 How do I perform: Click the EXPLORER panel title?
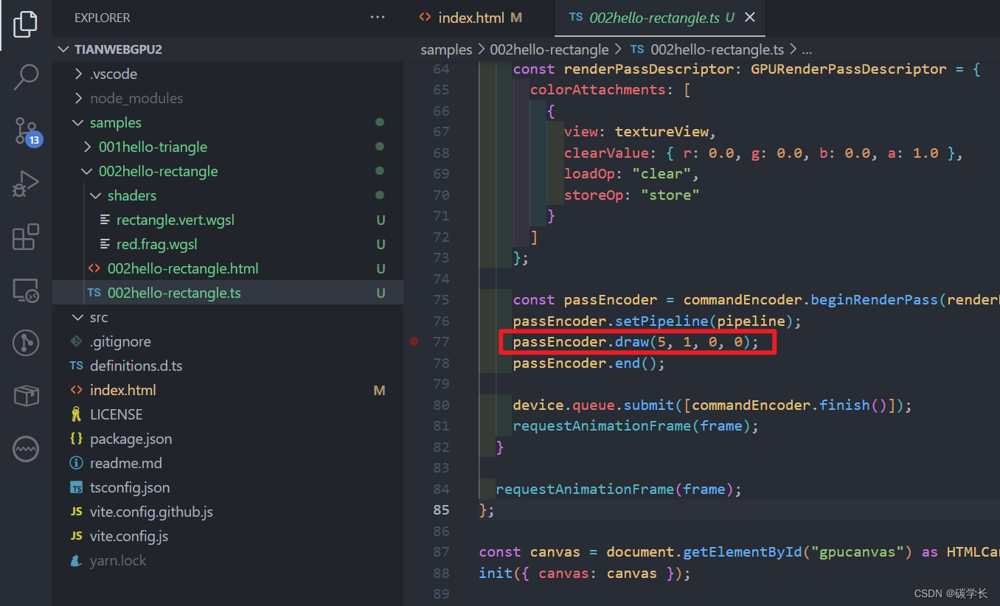[x=103, y=18]
